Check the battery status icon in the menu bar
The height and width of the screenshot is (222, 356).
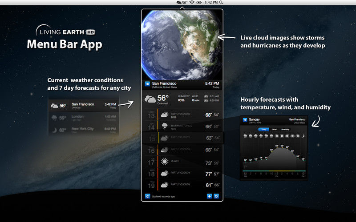tap(199, 3)
